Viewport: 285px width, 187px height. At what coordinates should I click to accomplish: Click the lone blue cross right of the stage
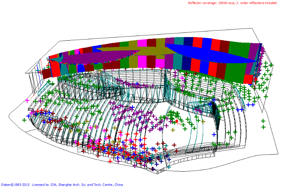pos(214,134)
